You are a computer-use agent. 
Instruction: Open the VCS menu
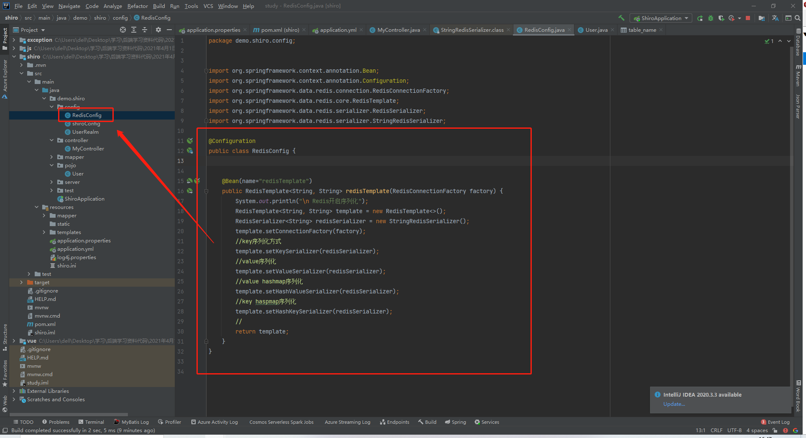[x=208, y=6]
